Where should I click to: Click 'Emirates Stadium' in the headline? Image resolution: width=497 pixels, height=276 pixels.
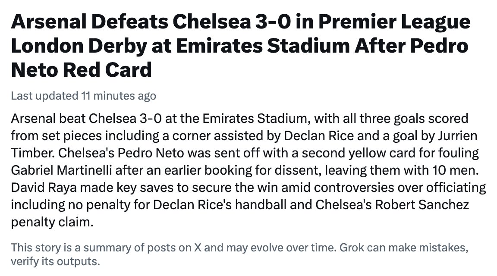pyautogui.click(x=263, y=46)
